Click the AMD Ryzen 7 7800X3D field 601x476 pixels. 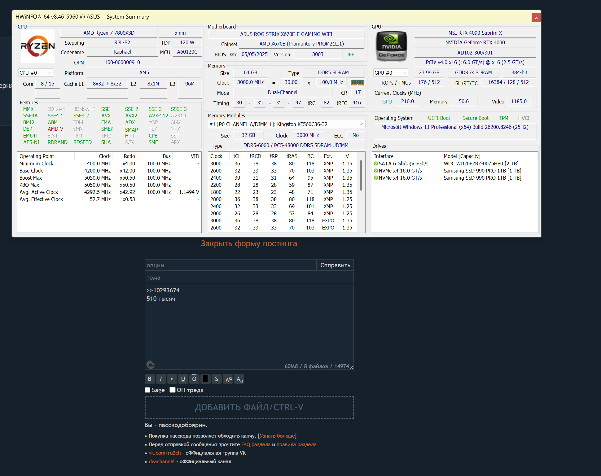[109, 33]
